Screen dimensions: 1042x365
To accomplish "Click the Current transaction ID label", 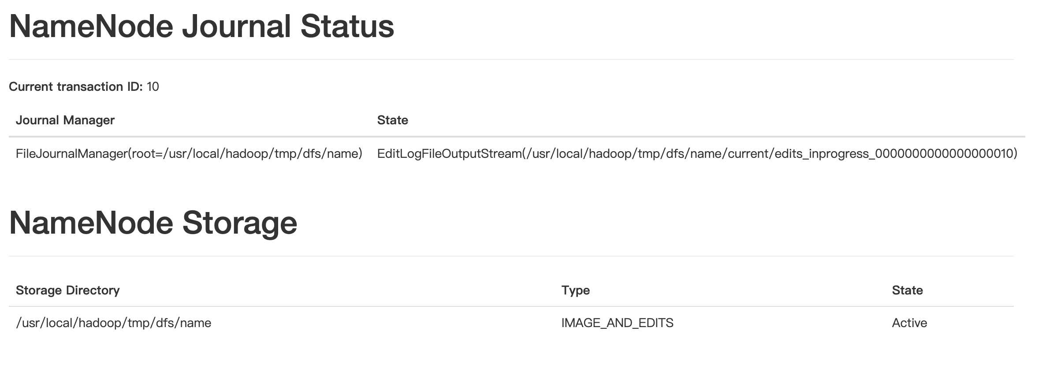I will click(75, 86).
